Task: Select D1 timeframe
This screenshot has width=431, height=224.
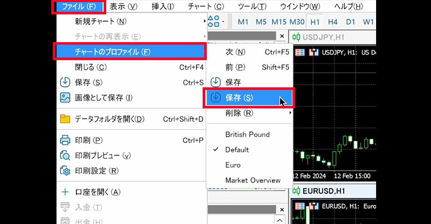Action: click(350, 22)
